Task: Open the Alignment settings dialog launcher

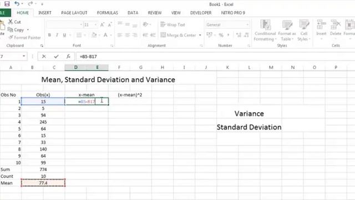Action: coord(201,46)
